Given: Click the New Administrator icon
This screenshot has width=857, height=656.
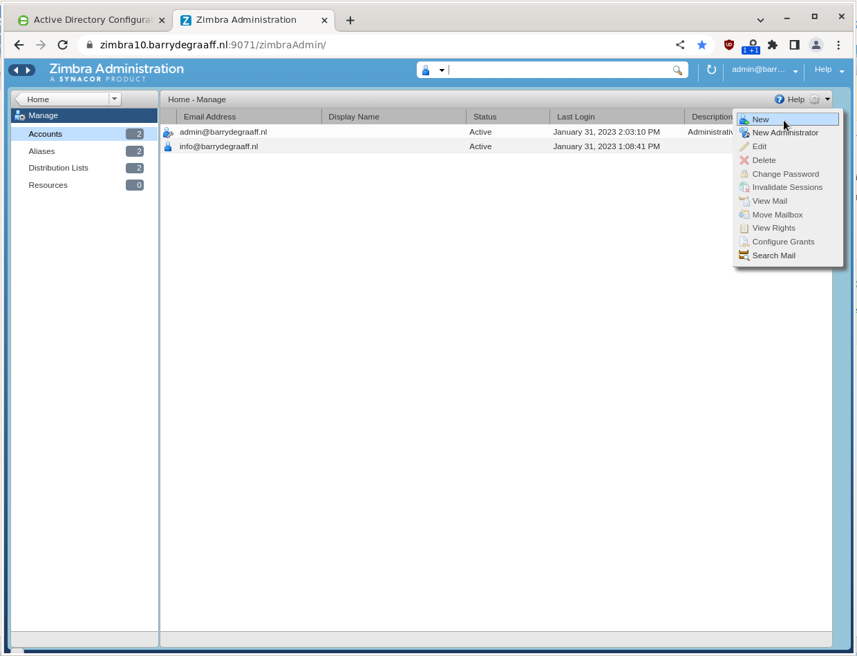Looking at the screenshot, I should point(744,133).
